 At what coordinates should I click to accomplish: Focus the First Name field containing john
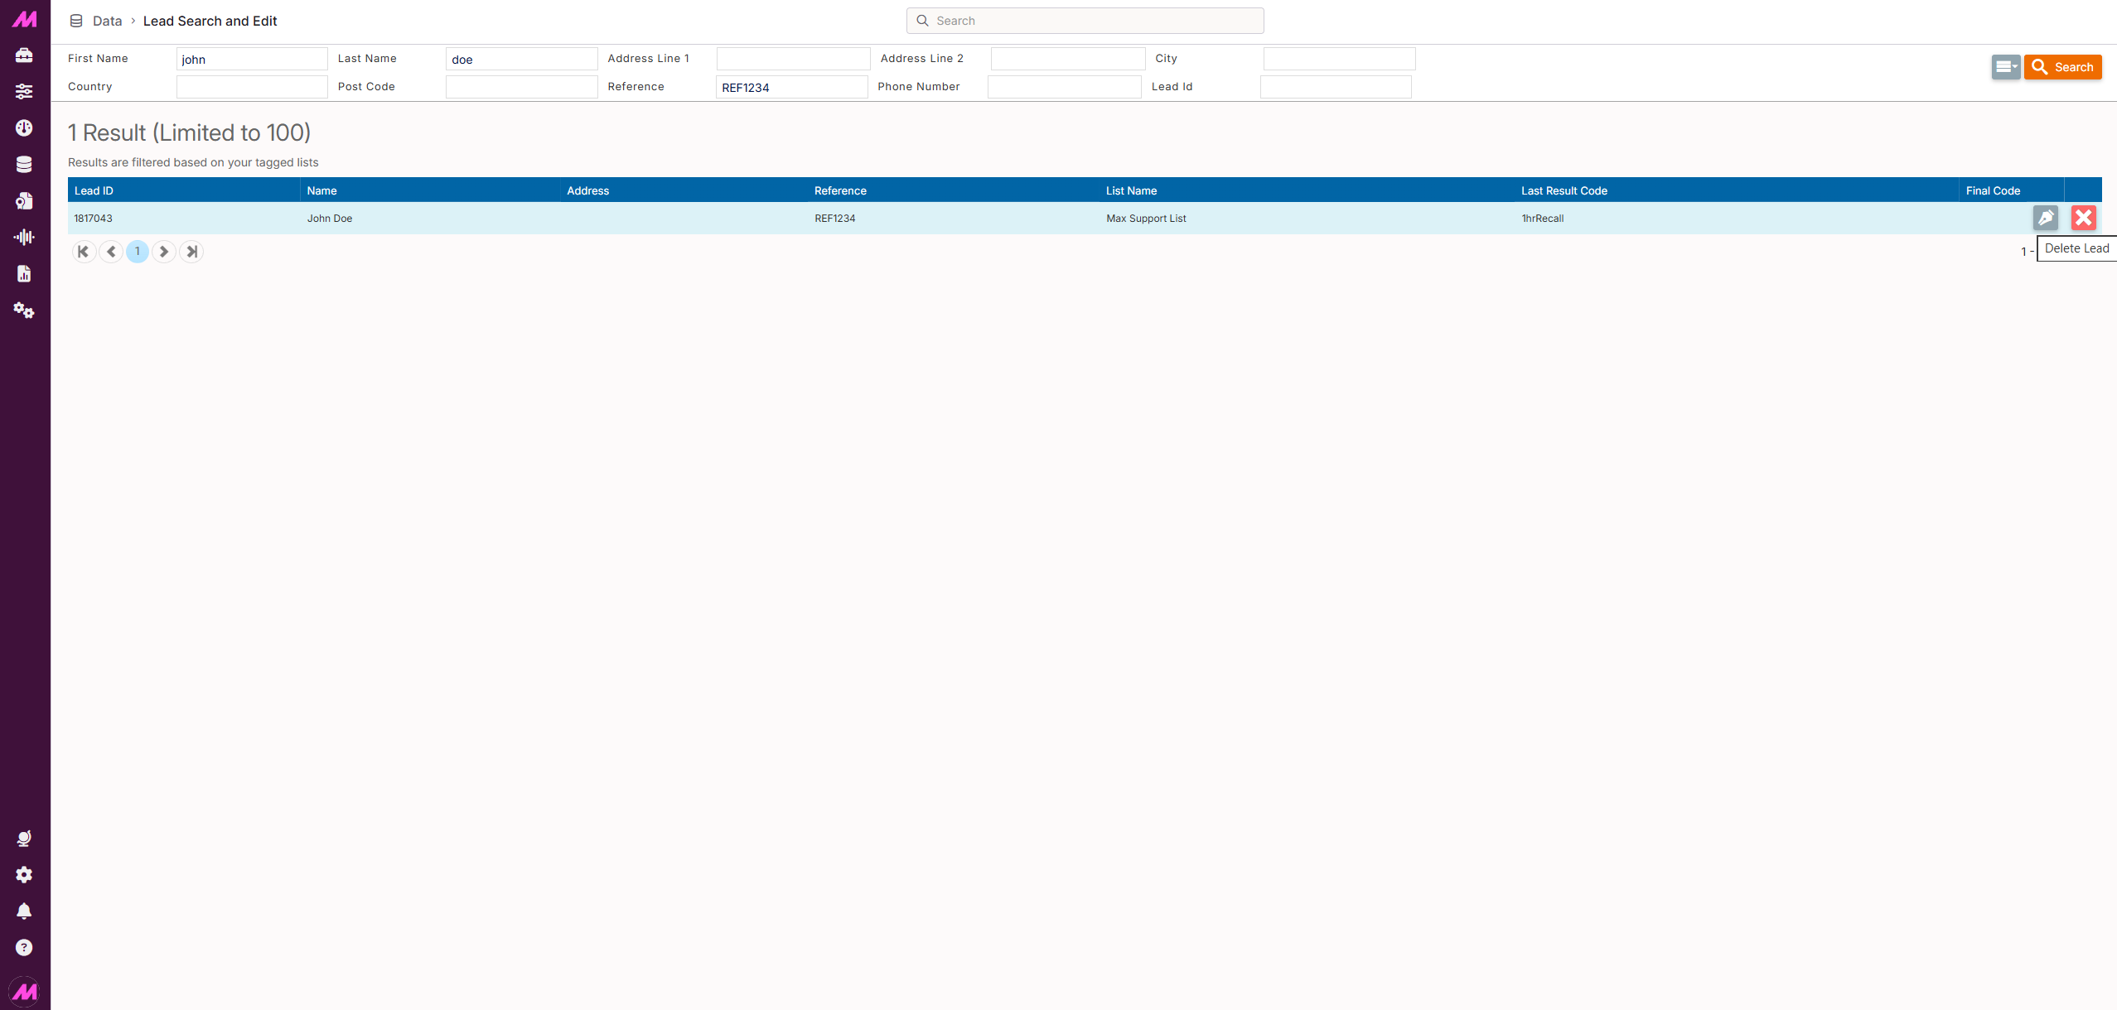click(252, 59)
